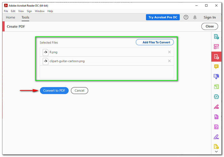
Task: Click the clipart-guitar-cartoon.png file icon
Action: pyautogui.click(x=45, y=61)
